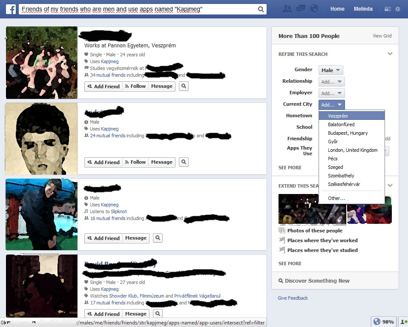Screen dimensions: 408x327
Task: Open the messages icon in top bar
Action: click(301, 9)
